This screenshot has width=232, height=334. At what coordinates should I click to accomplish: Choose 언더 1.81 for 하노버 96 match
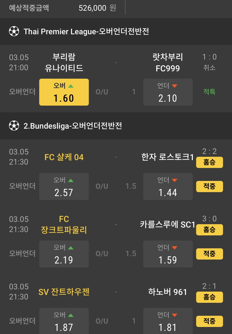point(168,321)
